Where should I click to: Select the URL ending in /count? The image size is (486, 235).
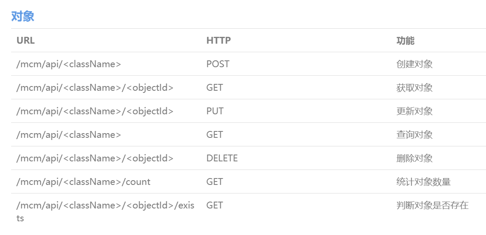pos(83,182)
